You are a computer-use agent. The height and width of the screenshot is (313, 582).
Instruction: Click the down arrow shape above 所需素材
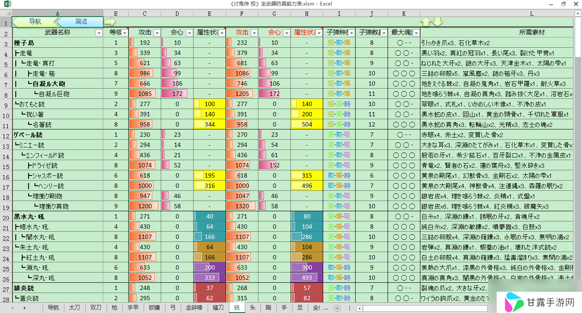coord(438,22)
